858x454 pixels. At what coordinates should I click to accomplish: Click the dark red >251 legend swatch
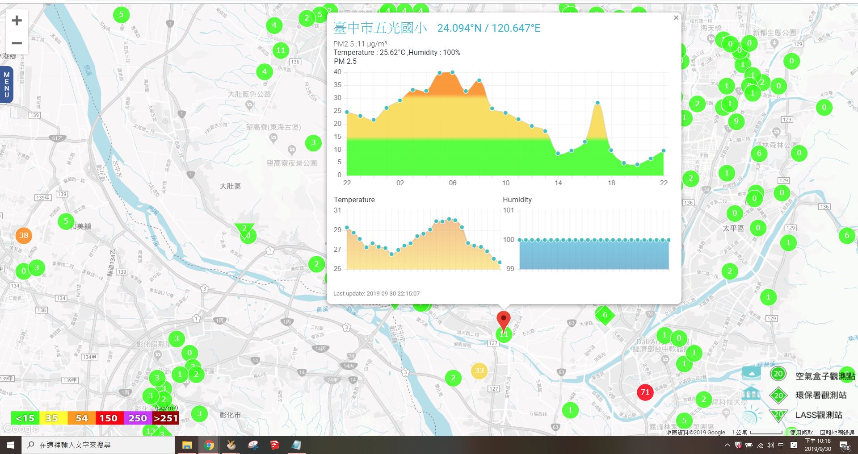coord(165,418)
